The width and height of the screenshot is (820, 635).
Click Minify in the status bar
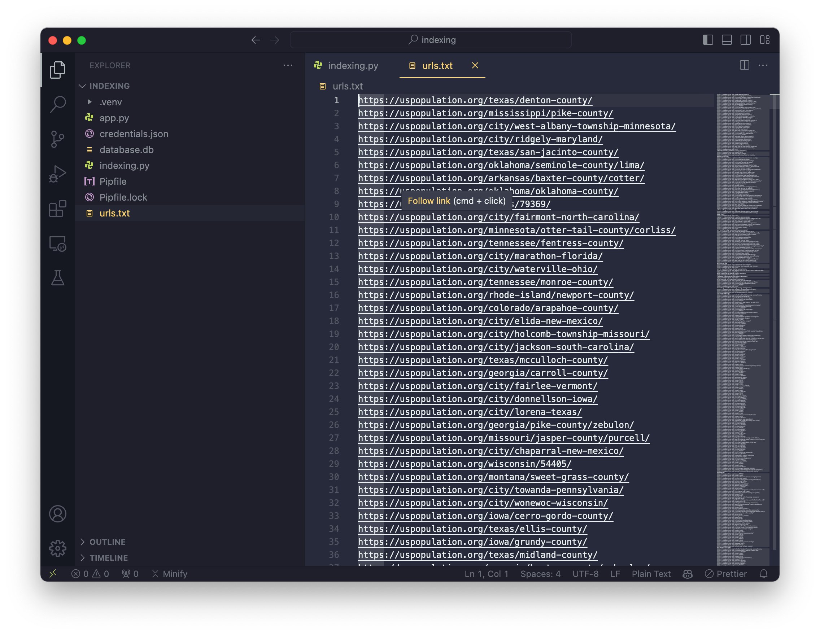click(x=170, y=574)
